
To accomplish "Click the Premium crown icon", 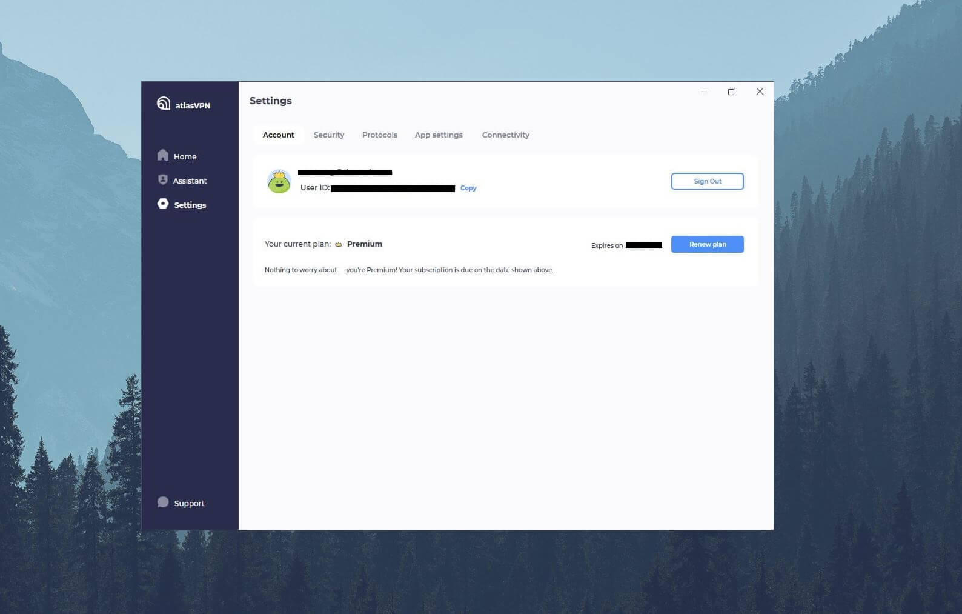I will 339,244.
